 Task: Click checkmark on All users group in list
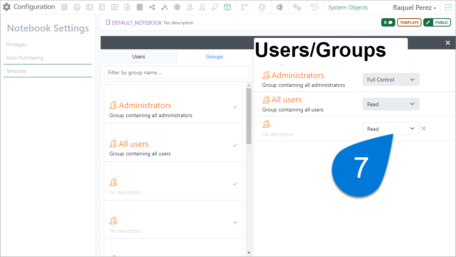click(x=235, y=145)
